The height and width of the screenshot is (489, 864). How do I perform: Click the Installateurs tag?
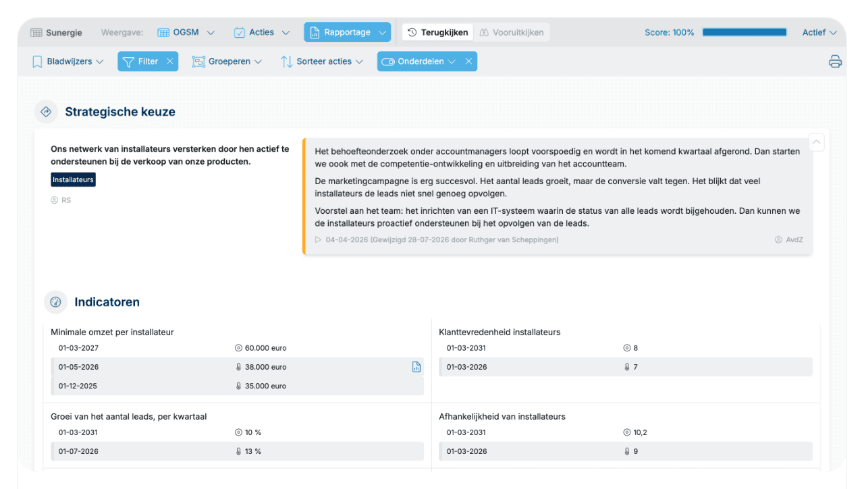(73, 180)
